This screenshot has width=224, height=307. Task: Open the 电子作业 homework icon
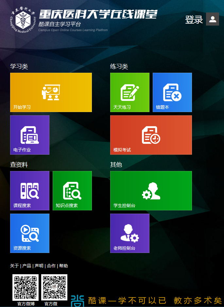(30, 135)
